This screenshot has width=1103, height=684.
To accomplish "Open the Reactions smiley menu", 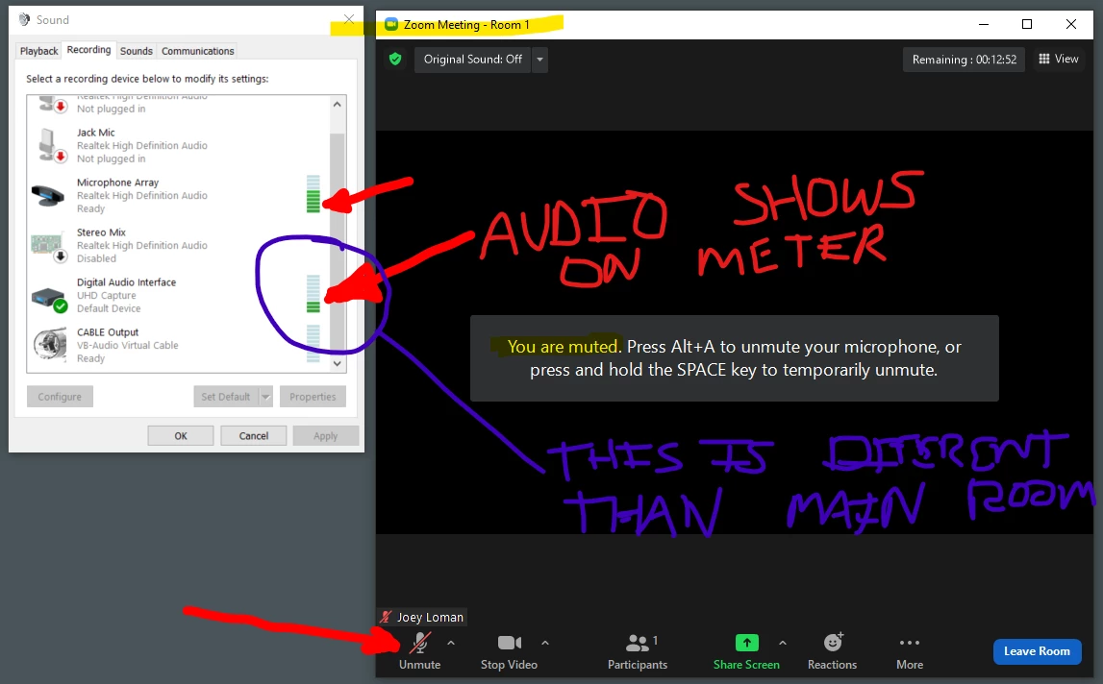I will (833, 642).
